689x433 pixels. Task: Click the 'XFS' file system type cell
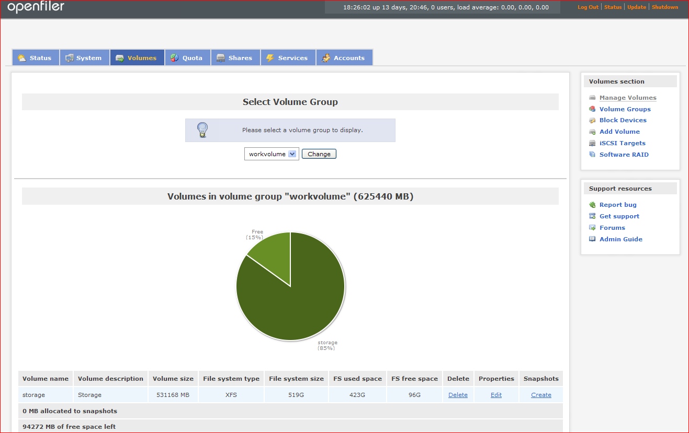[x=231, y=395]
